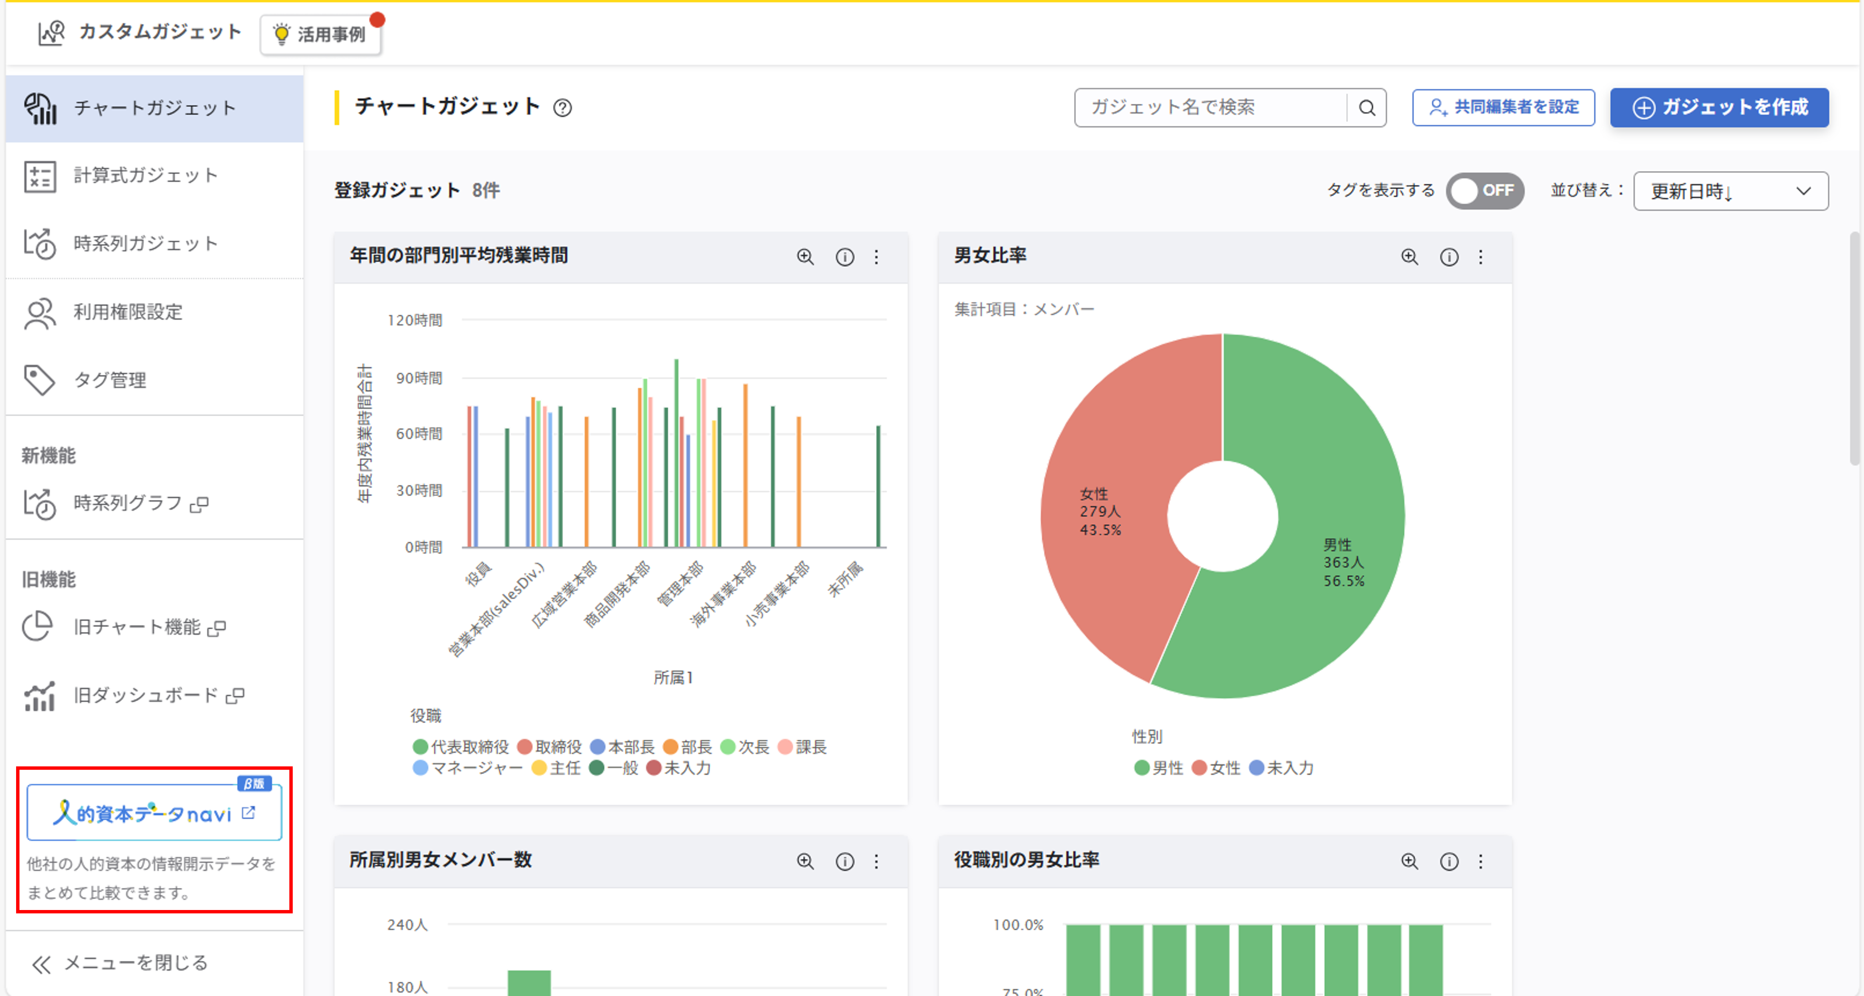Screen dimensions: 1864x996
Task: Open 並び替え dropdown showing 更新日時
Action: 1730,191
